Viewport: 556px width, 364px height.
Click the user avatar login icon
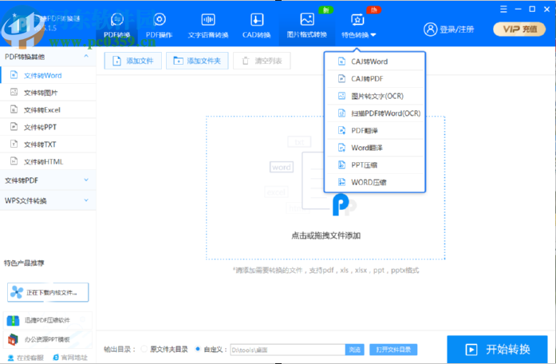pos(430,29)
